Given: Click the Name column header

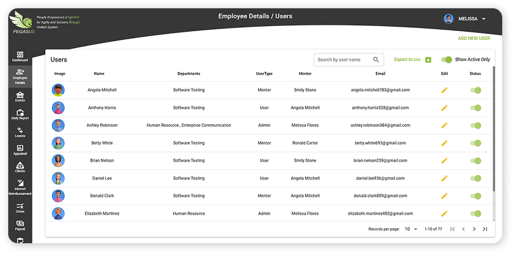Looking at the screenshot, I should tap(99, 73).
